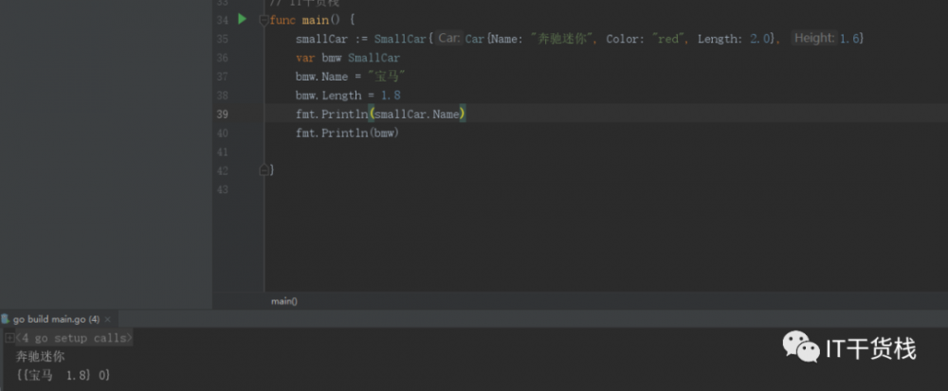Close the 'go build main.go (4)' tab
This screenshot has width=948, height=391.
(x=108, y=319)
